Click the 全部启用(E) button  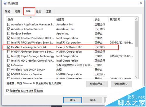[x=97, y=84]
